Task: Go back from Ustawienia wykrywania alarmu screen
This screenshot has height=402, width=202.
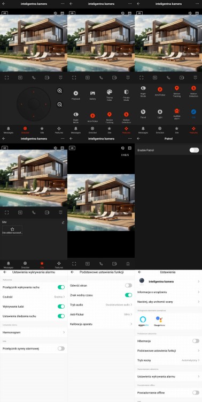Action: tap(5, 272)
